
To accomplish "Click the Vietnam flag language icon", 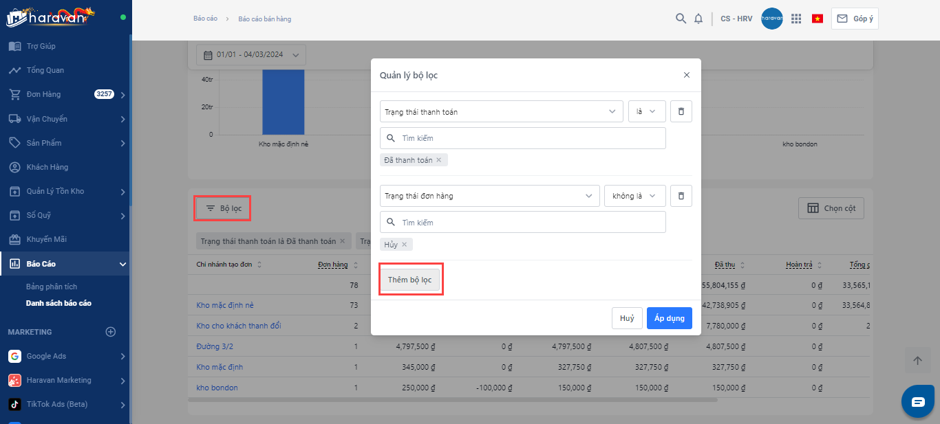I will pyautogui.click(x=818, y=19).
